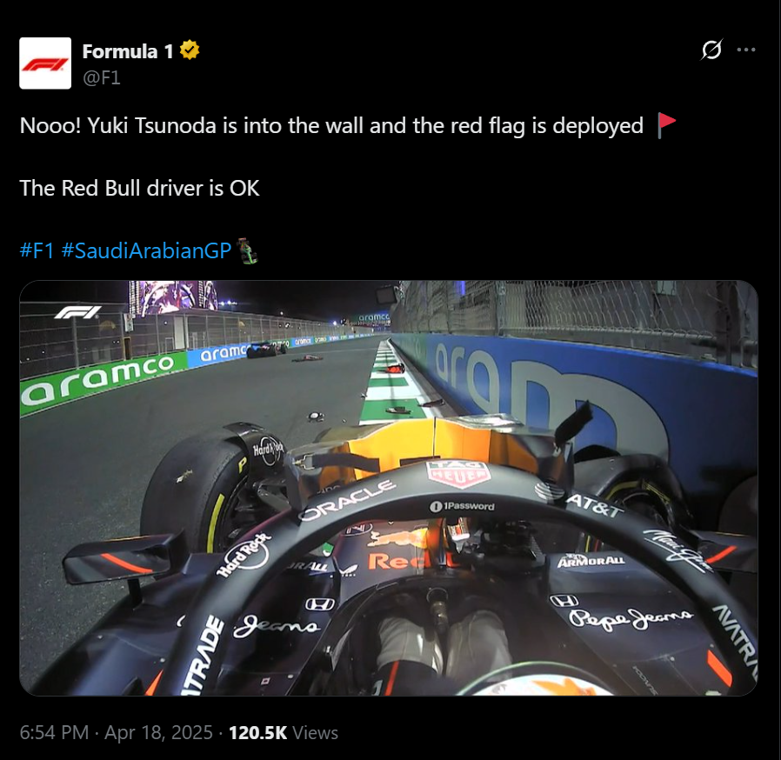Click the @F1 handle

pyautogui.click(x=102, y=77)
